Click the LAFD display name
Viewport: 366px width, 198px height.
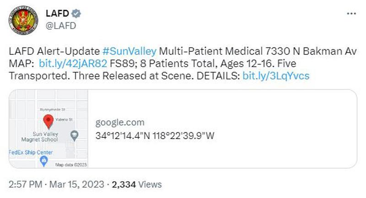(x=57, y=14)
